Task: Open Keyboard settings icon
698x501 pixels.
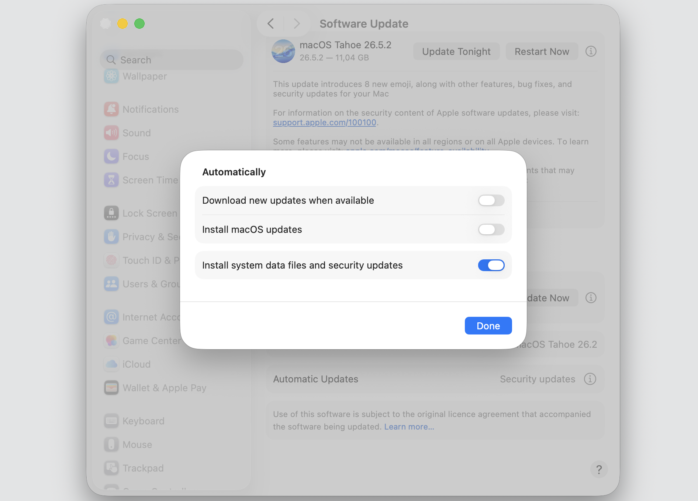Action: [111, 421]
